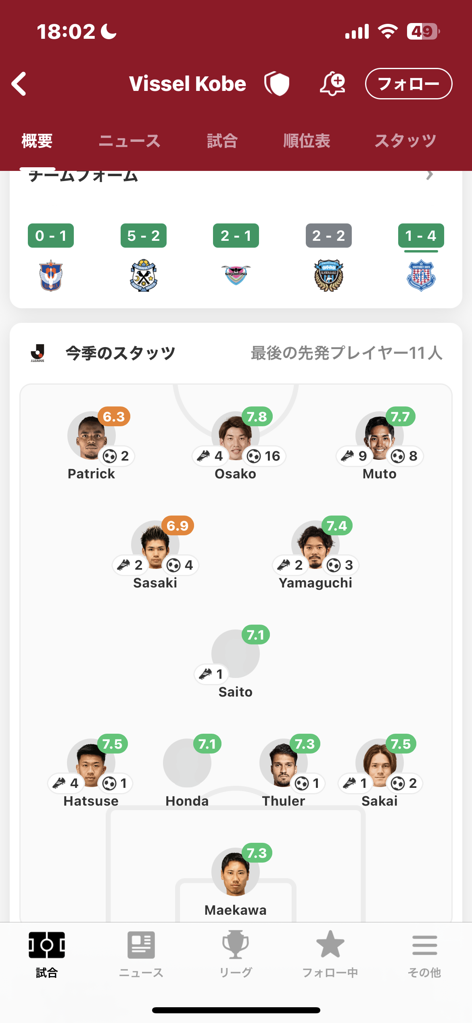472x1023 pixels.
Task: Select the 順位表 standings tab
Action: tap(307, 141)
